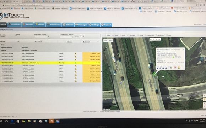Click the Task View taskbar button
Viewport: 206px width, 128px height.
pos(6,121)
